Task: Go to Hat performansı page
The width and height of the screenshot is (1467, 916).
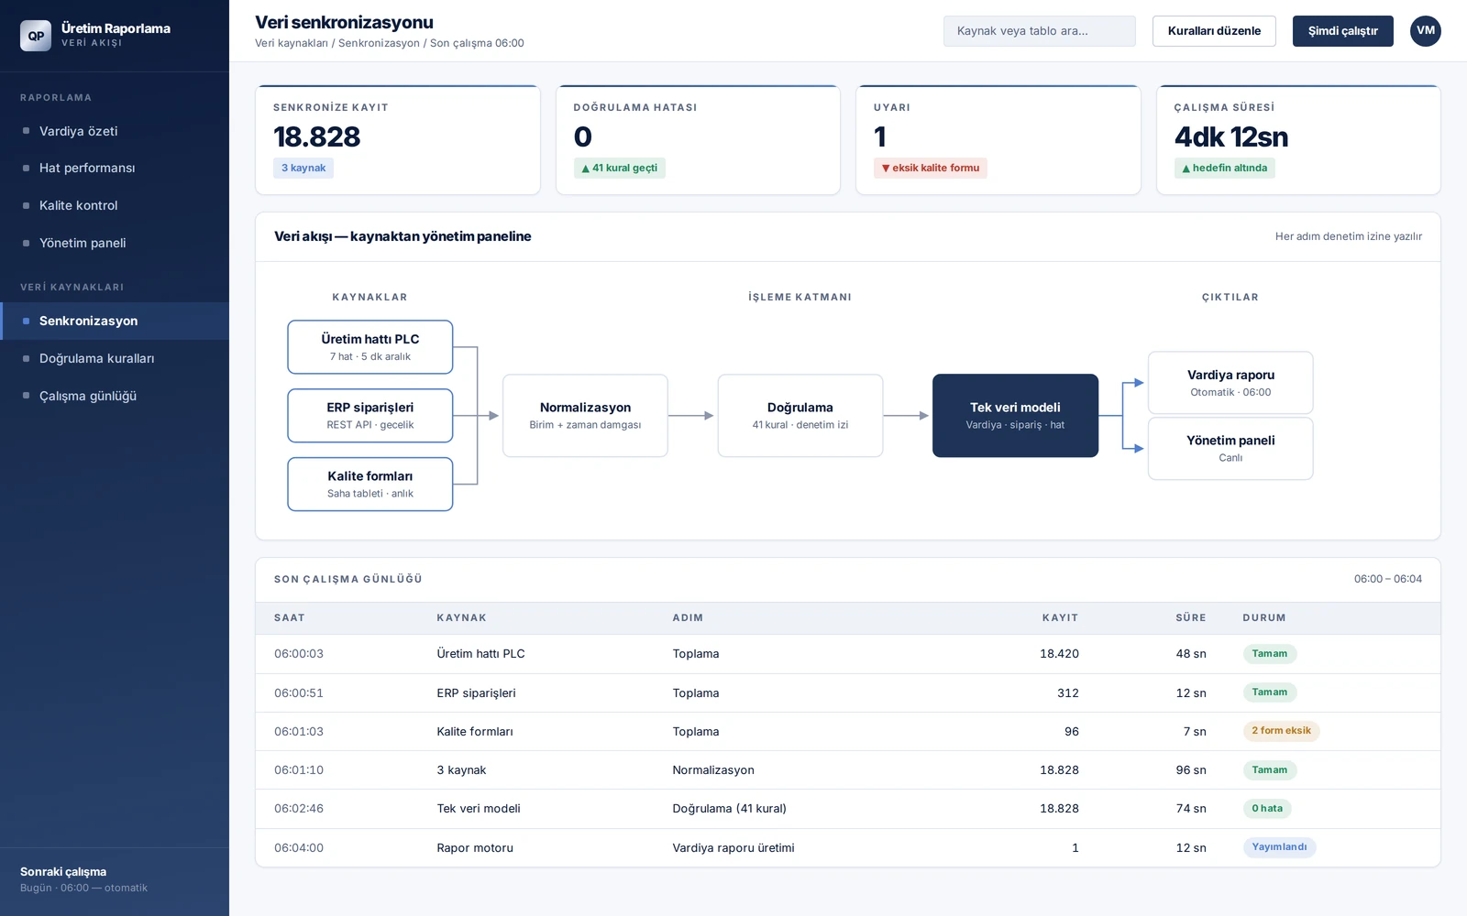Action: (x=115, y=168)
